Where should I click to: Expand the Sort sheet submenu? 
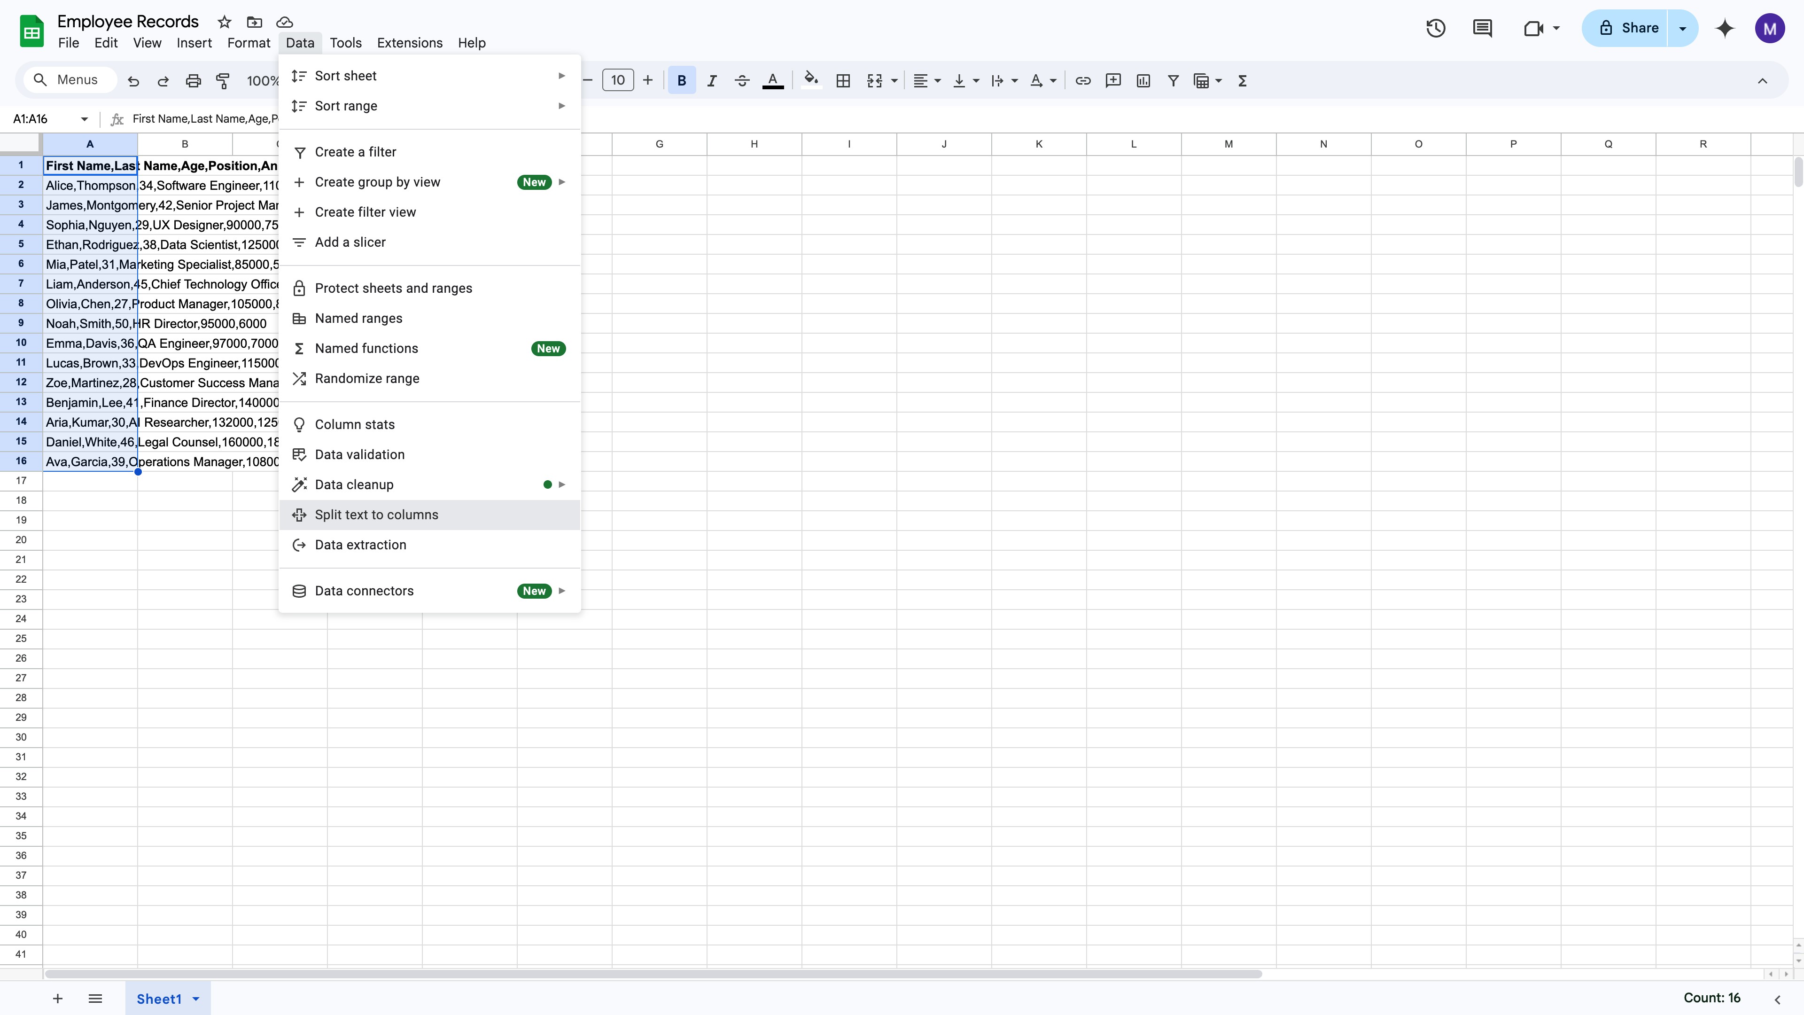click(429, 76)
